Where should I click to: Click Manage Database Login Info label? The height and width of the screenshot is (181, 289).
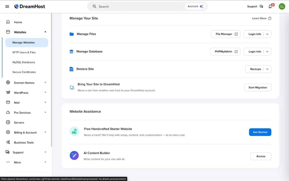(x=255, y=52)
